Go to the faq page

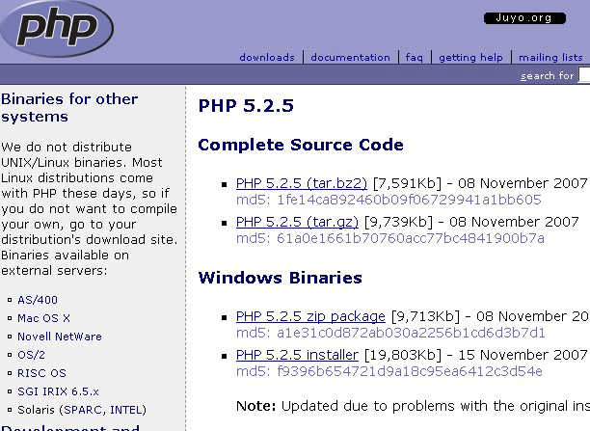[x=415, y=58]
